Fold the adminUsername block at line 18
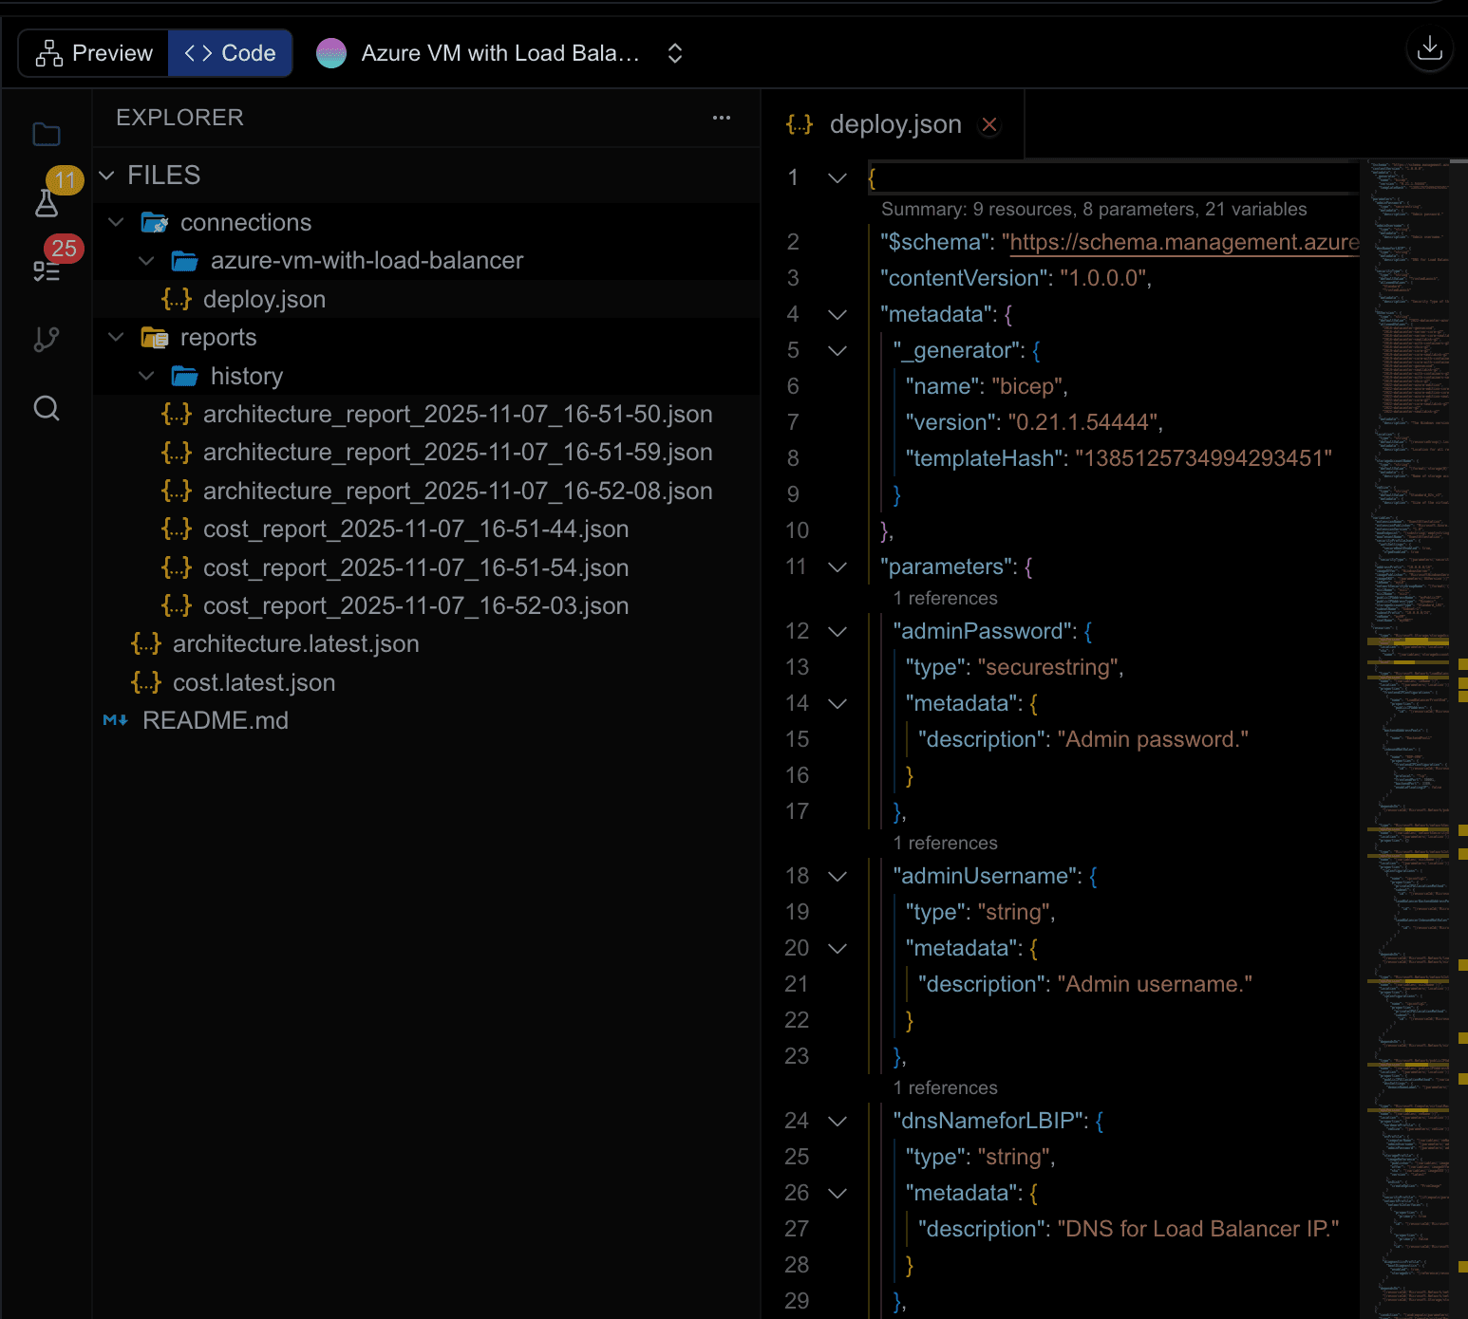This screenshot has height=1319, width=1468. pyautogui.click(x=838, y=876)
